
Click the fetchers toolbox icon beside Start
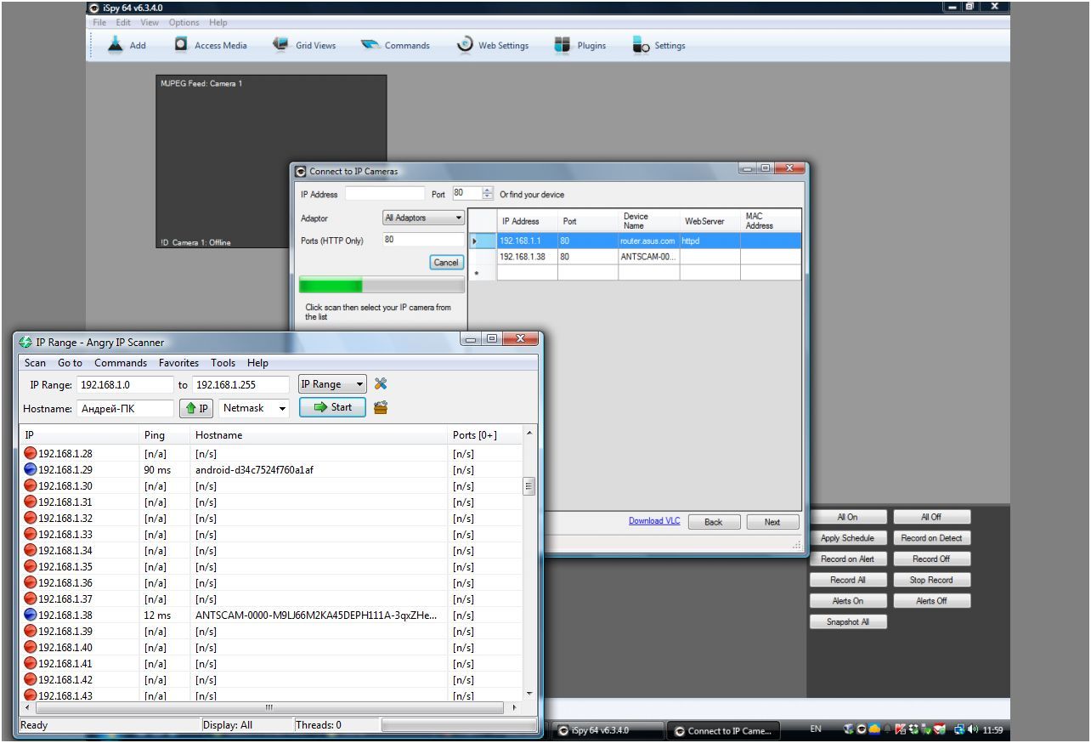point(381,407)
